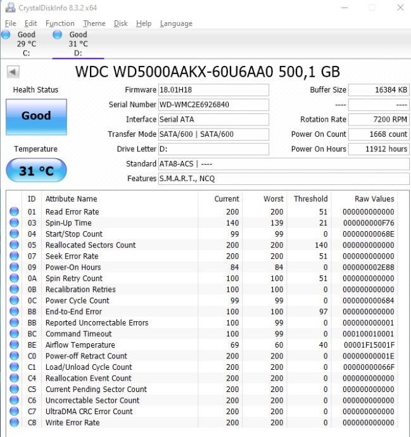Click the raw value 000000002E88
Viewport: 411px width, 437px height.
(369, 267)
